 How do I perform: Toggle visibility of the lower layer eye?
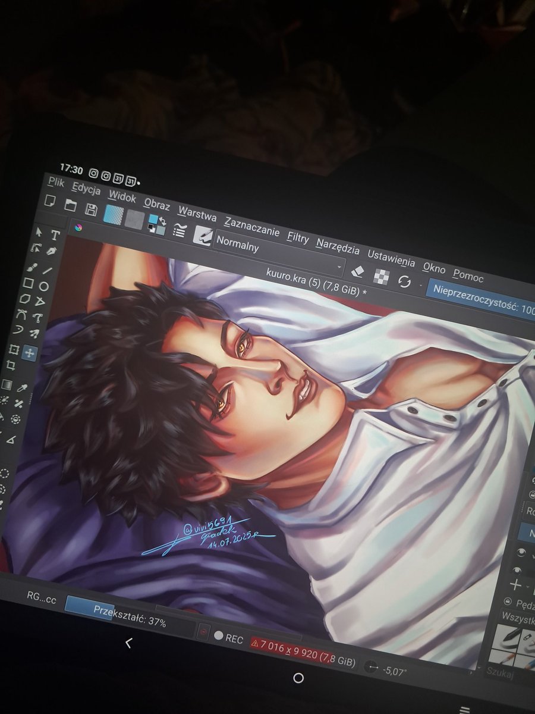[x=517, y=569]
